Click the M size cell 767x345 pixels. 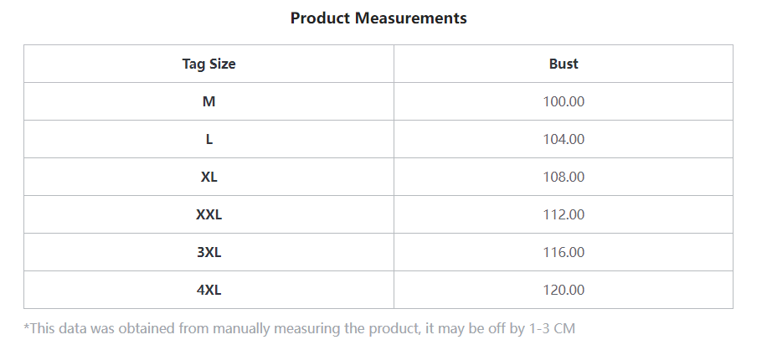[x=208, y=101]
